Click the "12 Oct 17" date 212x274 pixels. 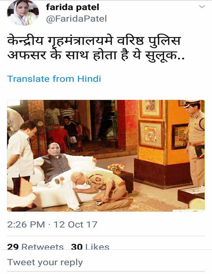coord(75,225)
